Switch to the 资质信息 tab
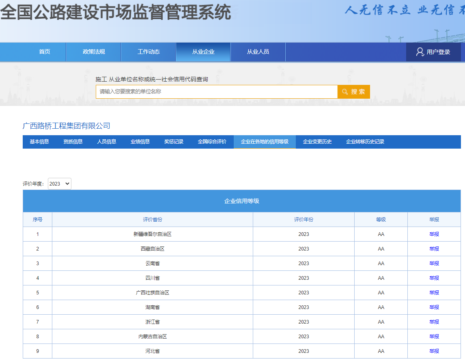 pyautogui.click(x=72, y=142)
